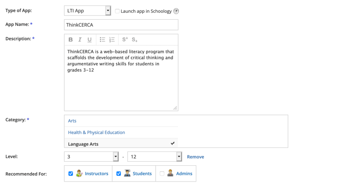
Task: Click the Students link
Action: point(142,173)
